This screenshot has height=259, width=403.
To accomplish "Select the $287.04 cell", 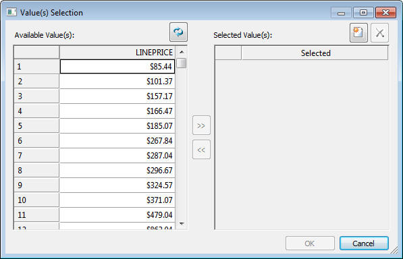I will coord(117,156).
